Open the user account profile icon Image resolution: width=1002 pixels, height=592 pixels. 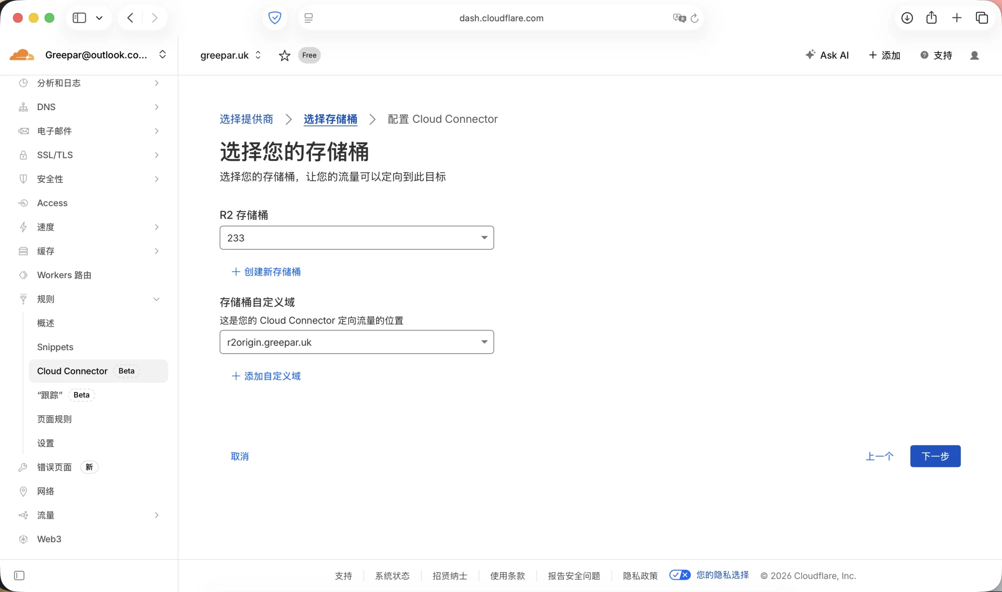974,56
